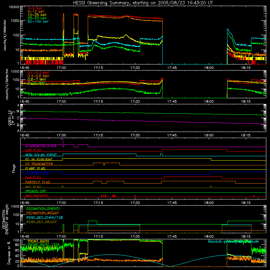Click the GOES class M axis label
The image size is (270, 270).
pos(18,111)
